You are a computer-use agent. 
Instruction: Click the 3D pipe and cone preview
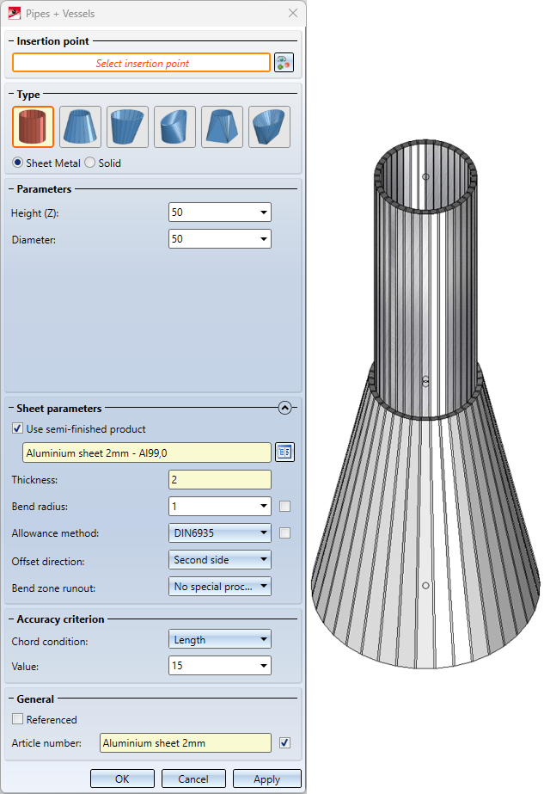pyautogui.click(x=425, y=404)
